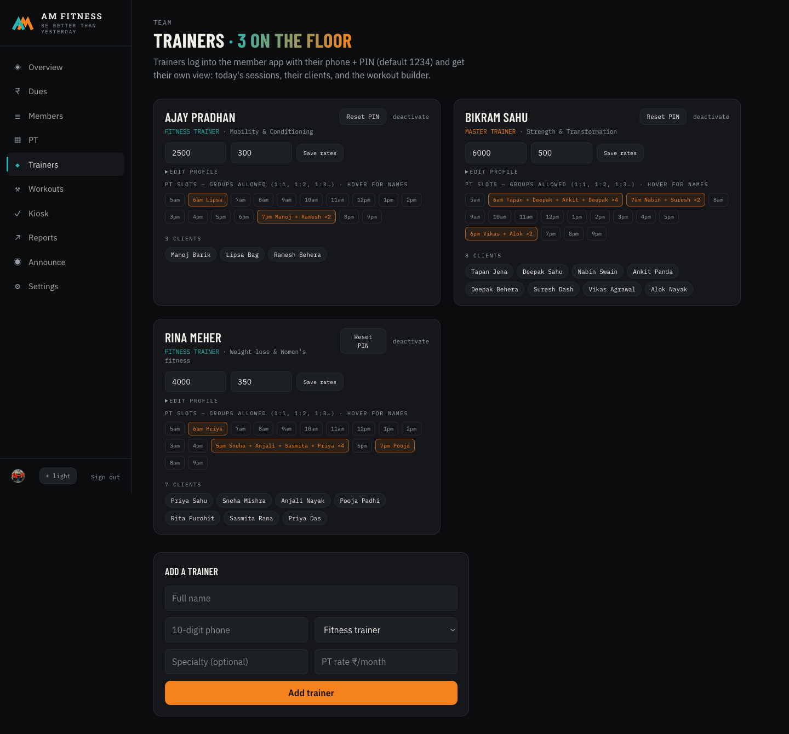The height and width of the screenshot is (734, 789).
Task: Select the Members list icon
Action: coord(18,116)
